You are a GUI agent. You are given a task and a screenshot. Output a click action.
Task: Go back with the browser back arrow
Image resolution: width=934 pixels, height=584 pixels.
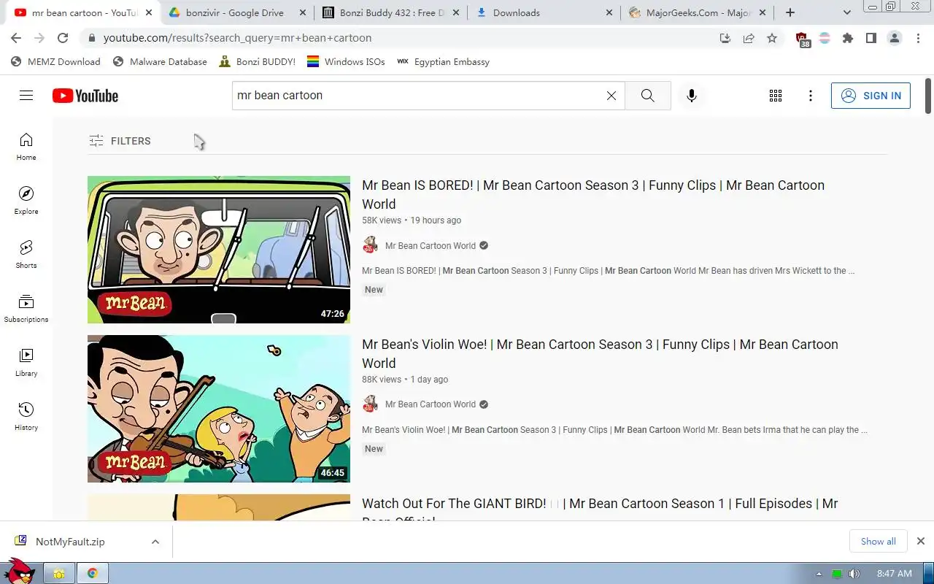click(x=16, y=38)
